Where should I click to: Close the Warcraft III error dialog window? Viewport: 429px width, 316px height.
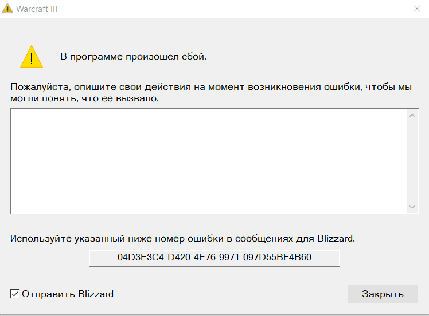(x=416, y=9)
